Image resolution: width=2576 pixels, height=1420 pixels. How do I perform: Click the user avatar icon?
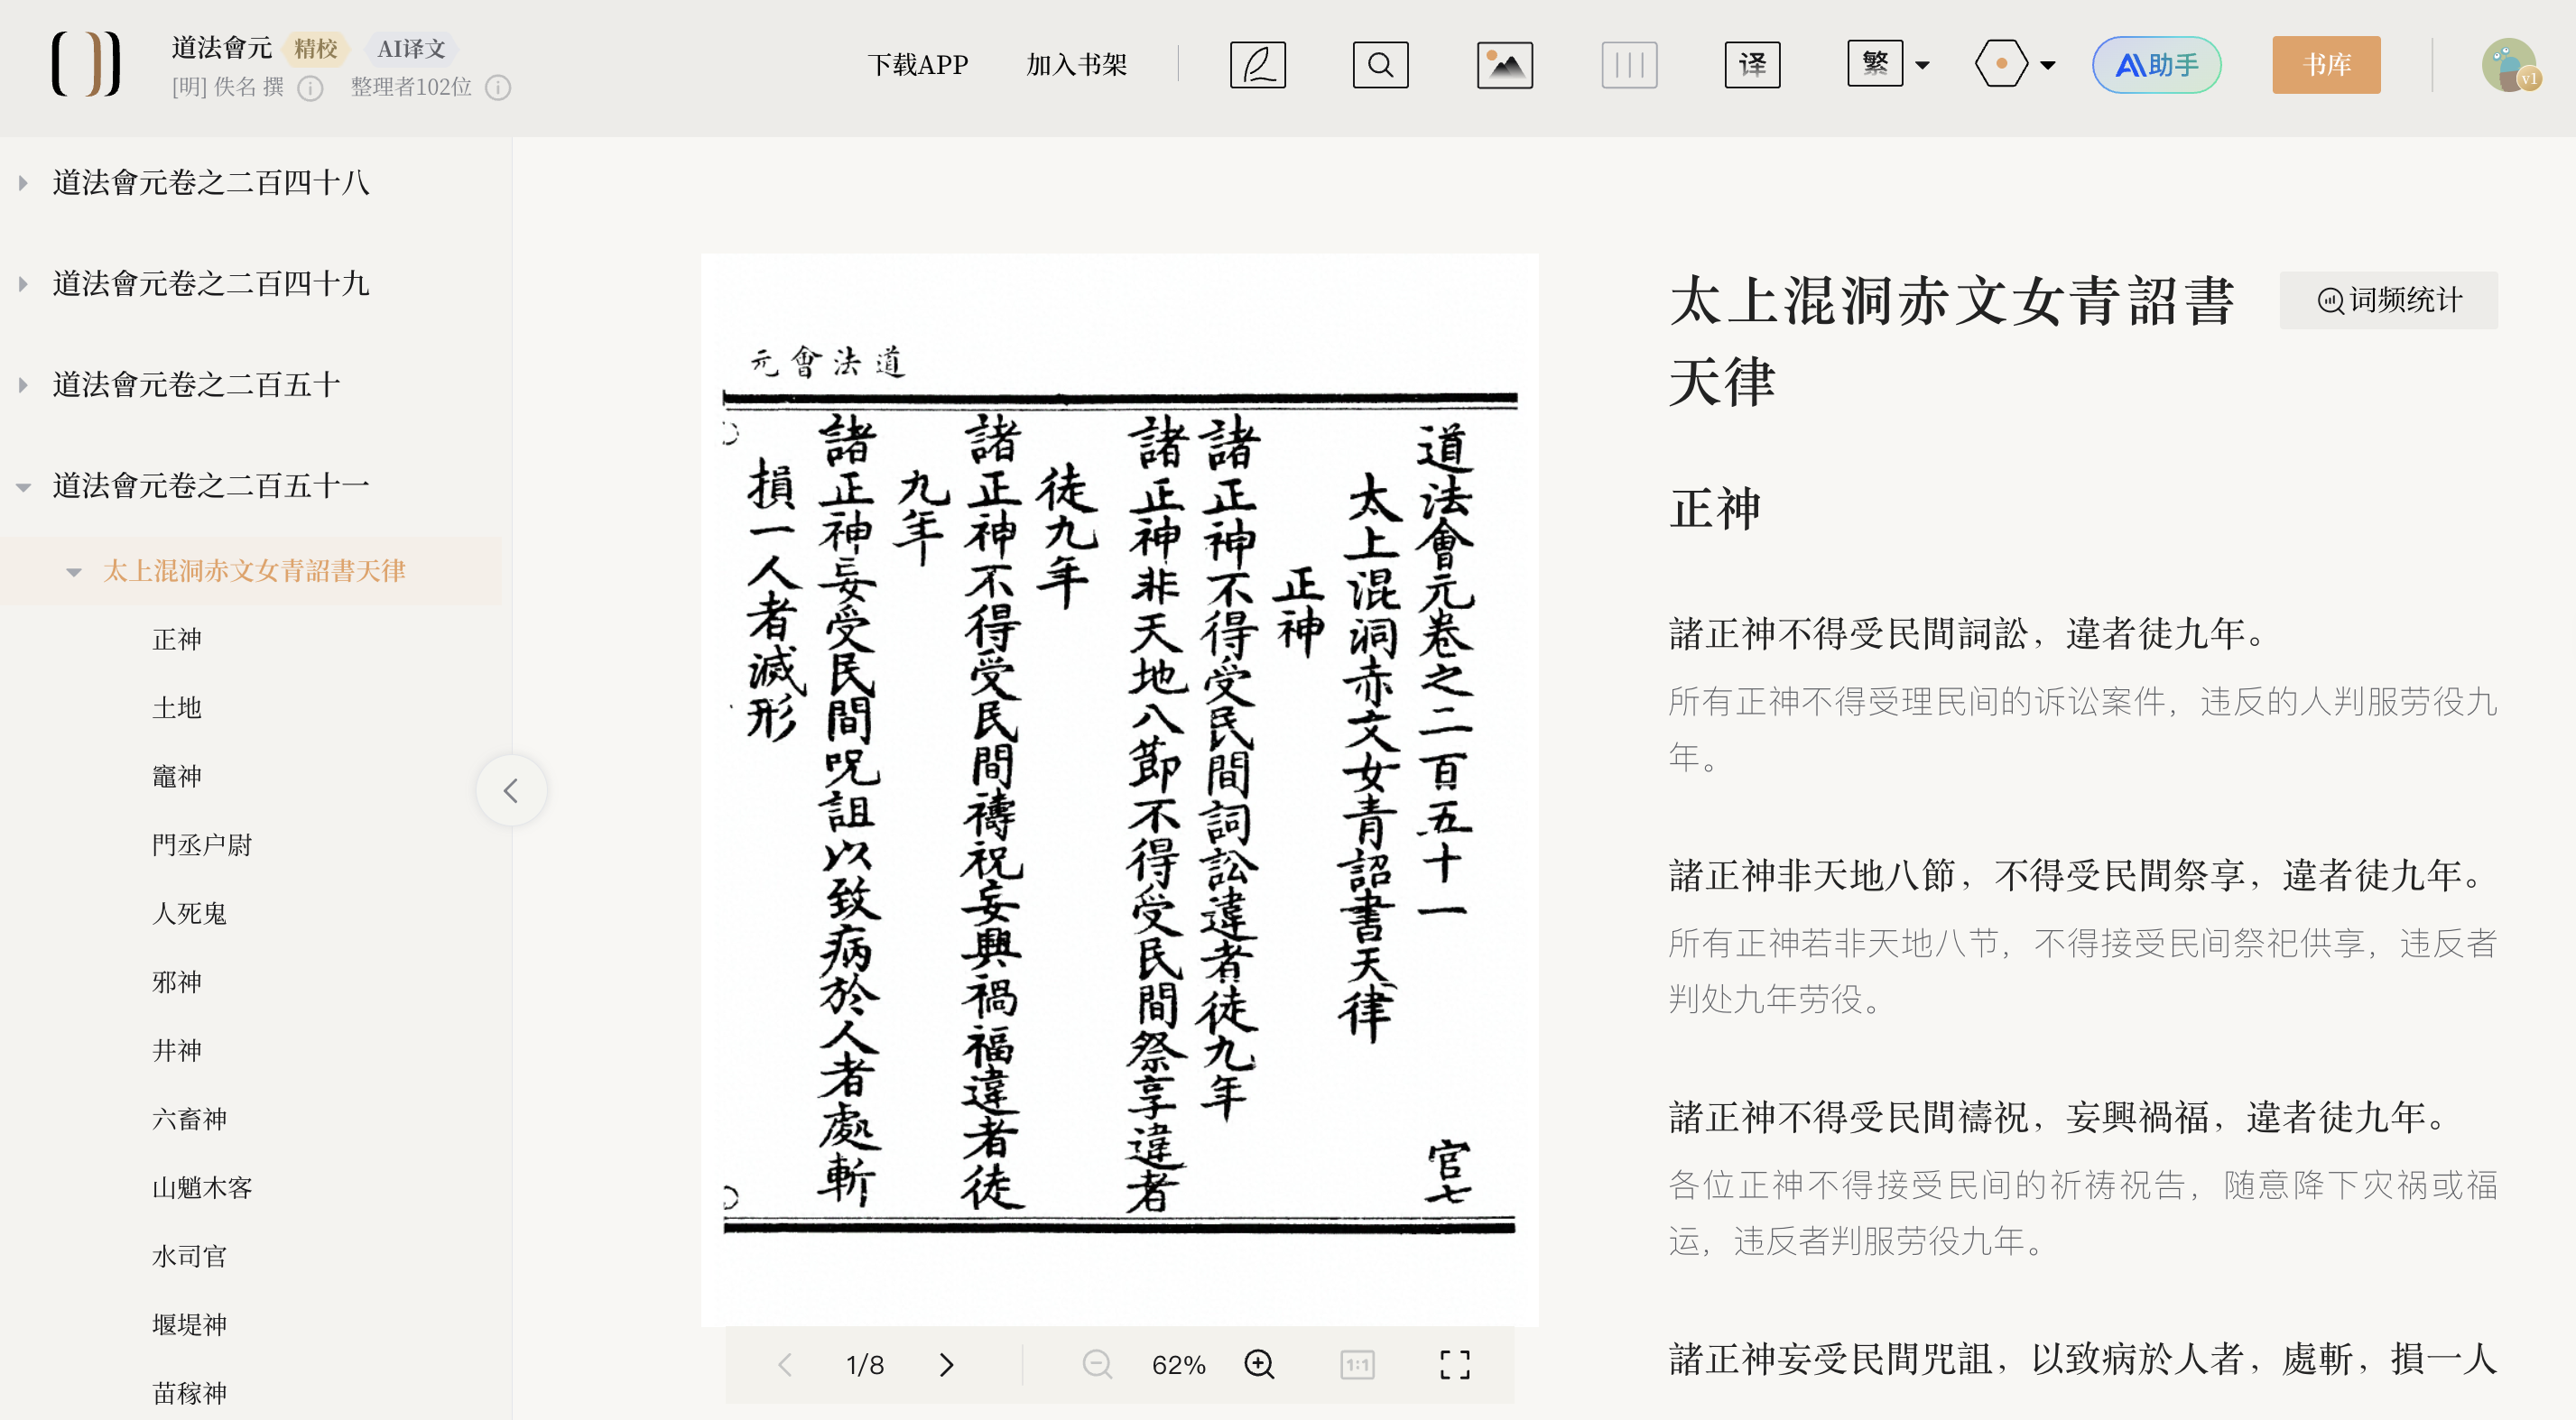[2508, 65]
